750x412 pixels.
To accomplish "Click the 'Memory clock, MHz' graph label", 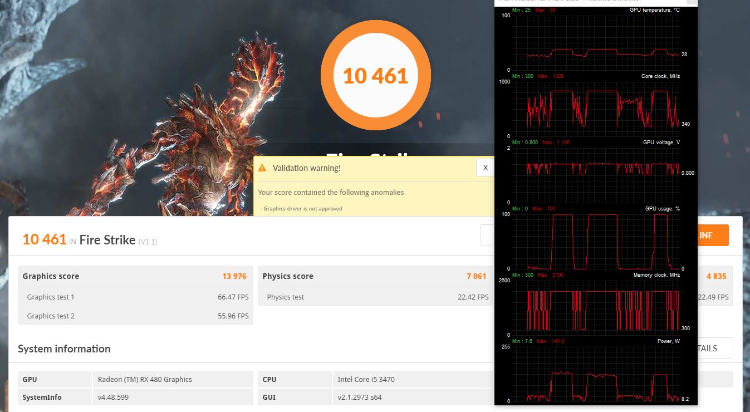I will [x=656, y=275].
